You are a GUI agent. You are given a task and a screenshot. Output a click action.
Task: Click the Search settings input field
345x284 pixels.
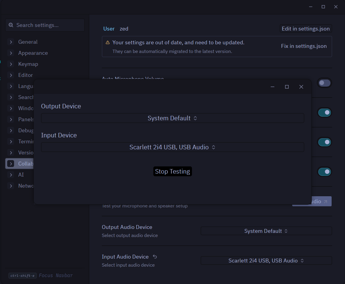[45, 25]
